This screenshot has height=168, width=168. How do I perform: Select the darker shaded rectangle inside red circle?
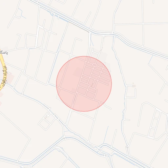78,73
